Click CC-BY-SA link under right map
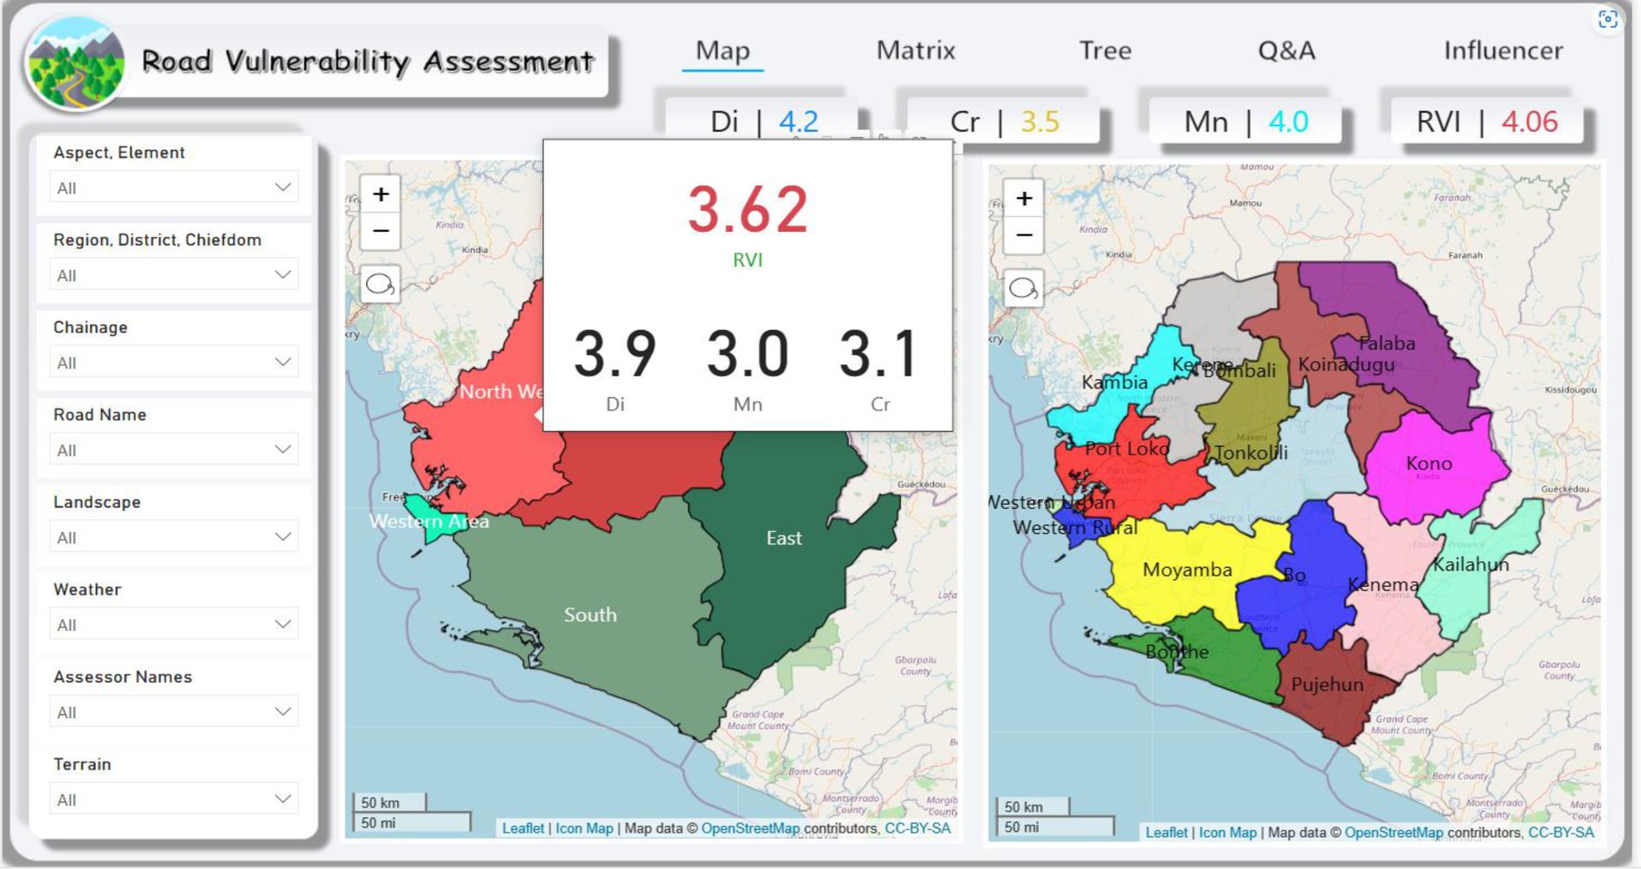The image size is (1641, 869). coord(1561,833)
